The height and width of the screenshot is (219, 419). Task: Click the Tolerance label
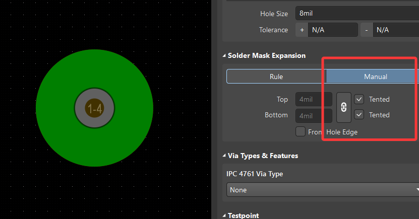273,30
